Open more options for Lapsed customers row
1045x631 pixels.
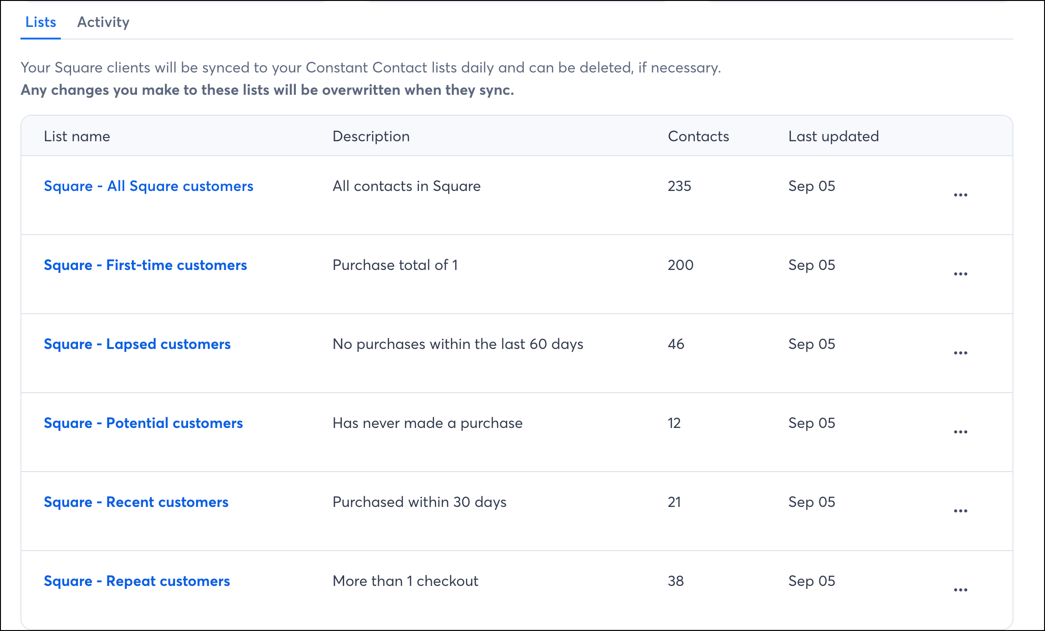pyautogui.click(x=960, y=353)
